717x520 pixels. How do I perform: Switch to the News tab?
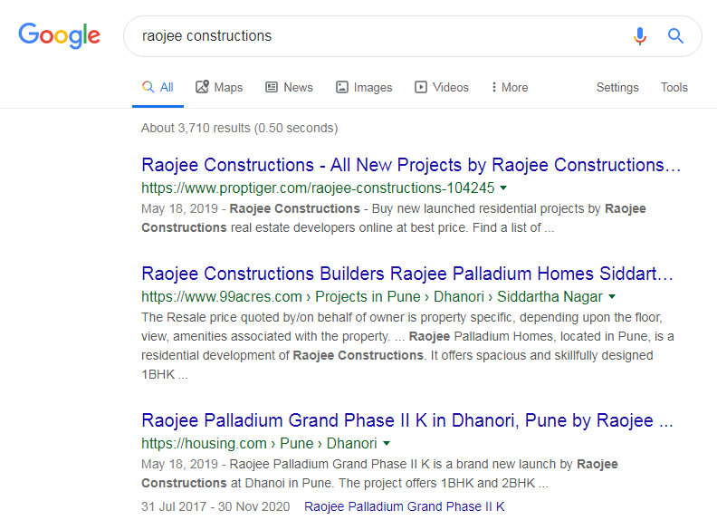(x=289, y=88)
